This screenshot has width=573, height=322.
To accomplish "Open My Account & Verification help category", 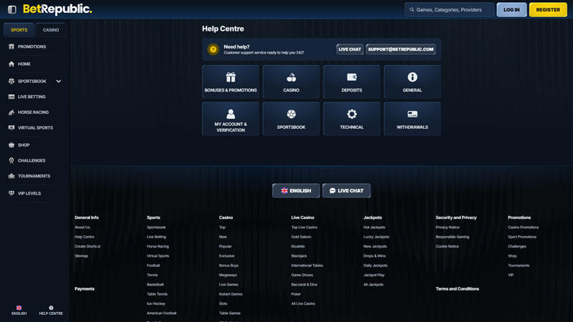I will 231,119.
